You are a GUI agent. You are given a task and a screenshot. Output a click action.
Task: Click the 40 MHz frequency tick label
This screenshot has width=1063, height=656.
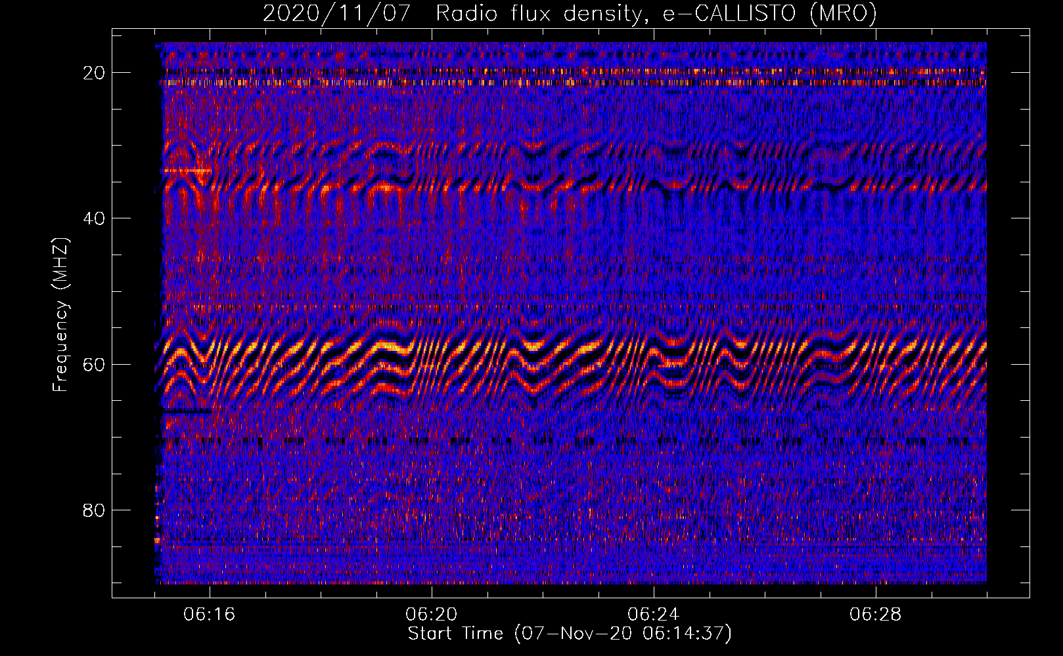(x=95, y=218)
